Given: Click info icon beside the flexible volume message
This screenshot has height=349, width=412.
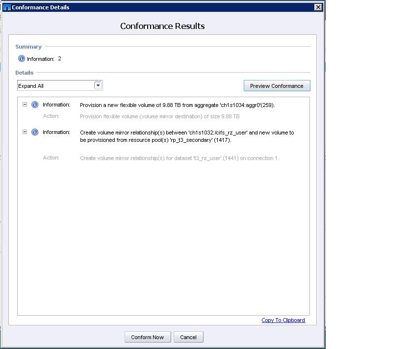Looking at the screenshot, I should (35, 105).
